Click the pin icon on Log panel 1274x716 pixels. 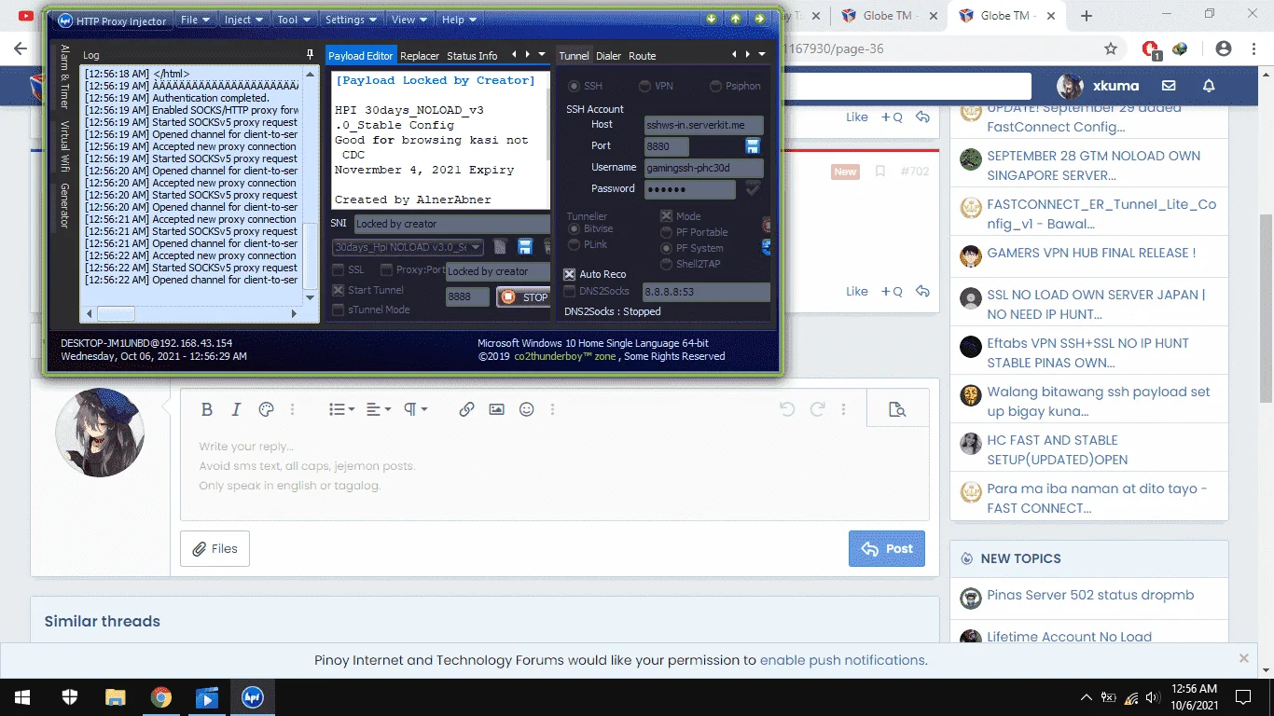[311, 55]
